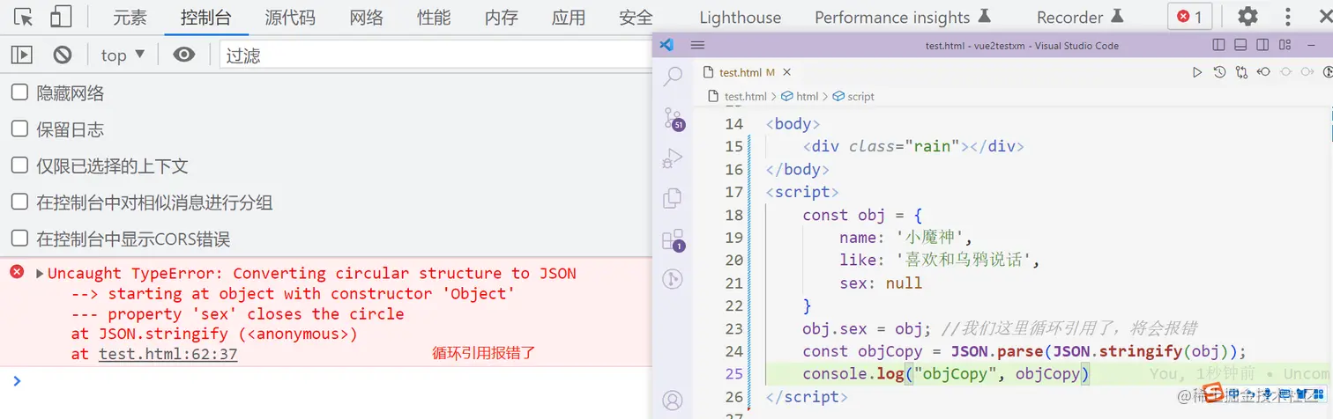Switch to the 安全 tab
Image resolution: width=1333 pixels, height=419 pixels.
tap(636, 17)
